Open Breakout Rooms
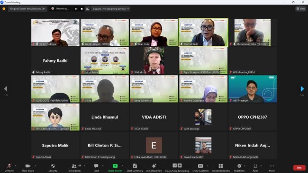The image size is (308, 173). 221,168
